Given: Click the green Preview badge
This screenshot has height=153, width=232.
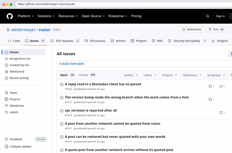Looking at the screenshot, I should (x=41, y=139).
